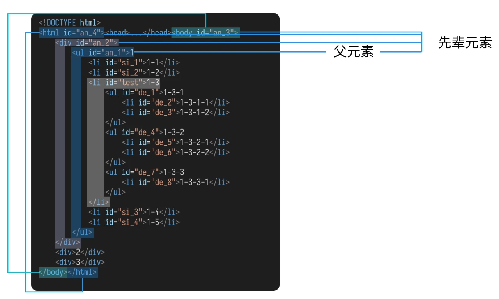
Task: Click the li with id si_4
Action: click(x=134, y=222)
